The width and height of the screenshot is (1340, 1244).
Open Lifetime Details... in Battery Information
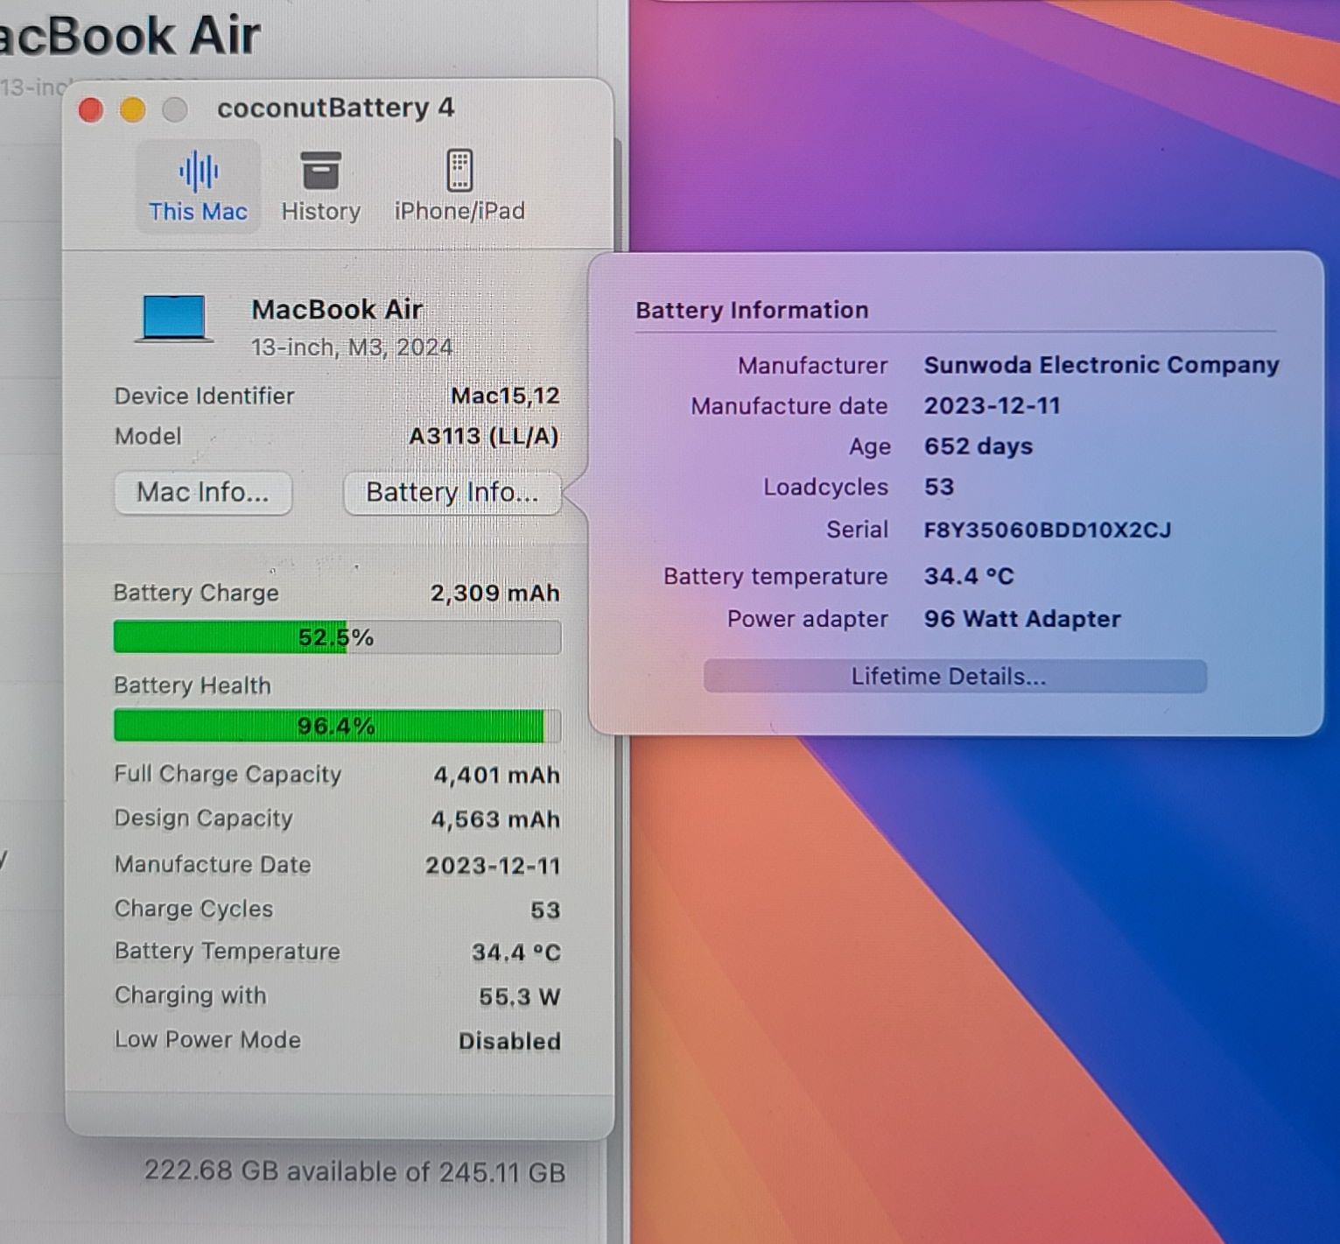(955, 677)
